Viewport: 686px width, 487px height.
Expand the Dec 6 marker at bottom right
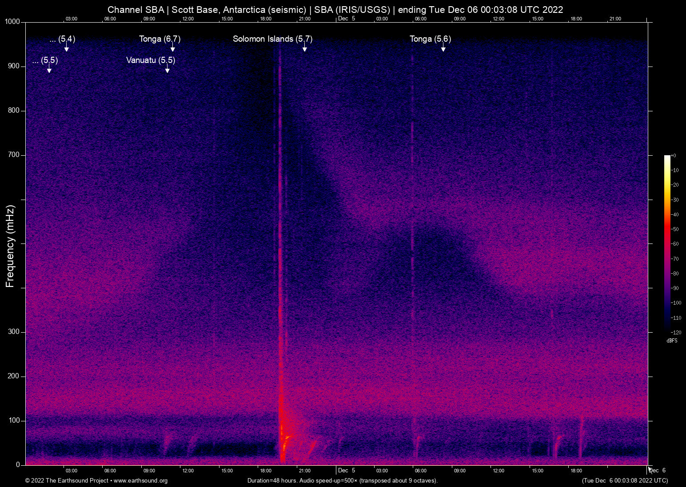[657, 470]
